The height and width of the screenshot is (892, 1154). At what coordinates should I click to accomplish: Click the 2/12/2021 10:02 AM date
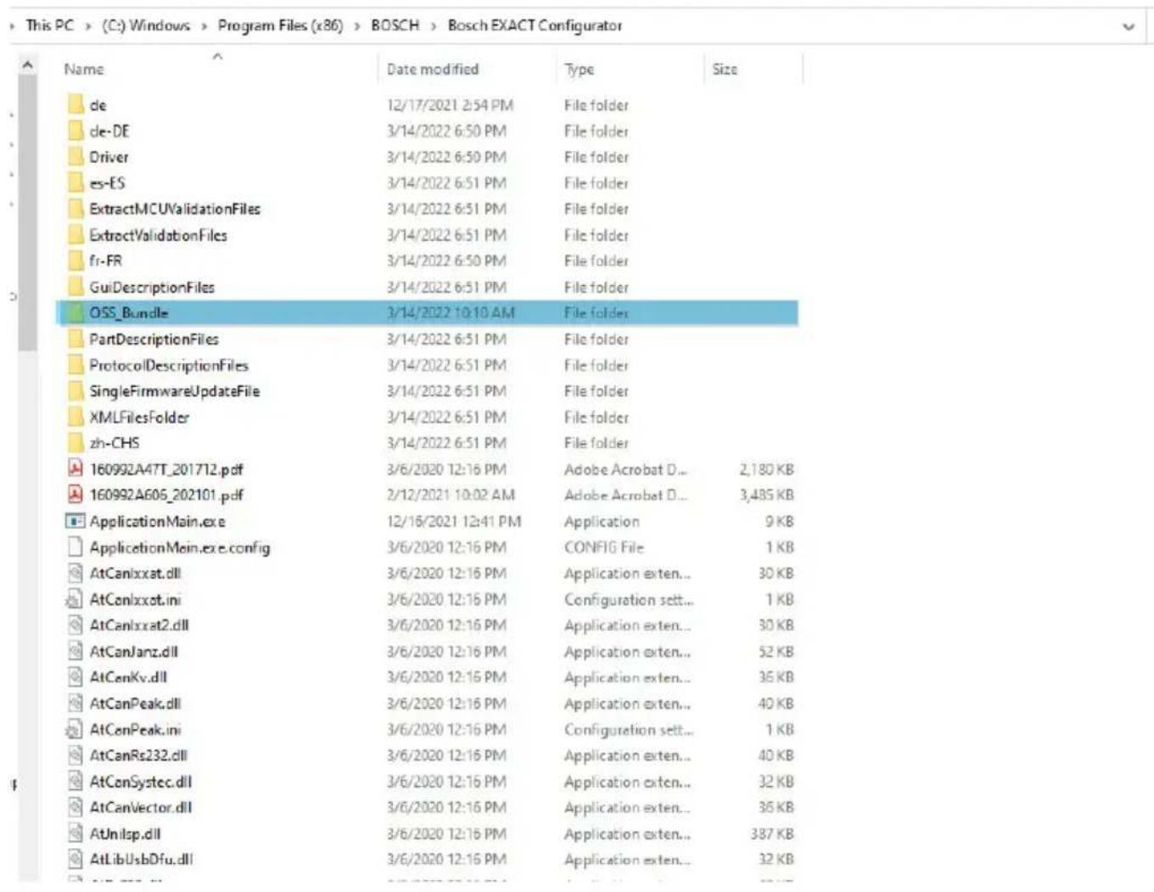coord(451,495)
